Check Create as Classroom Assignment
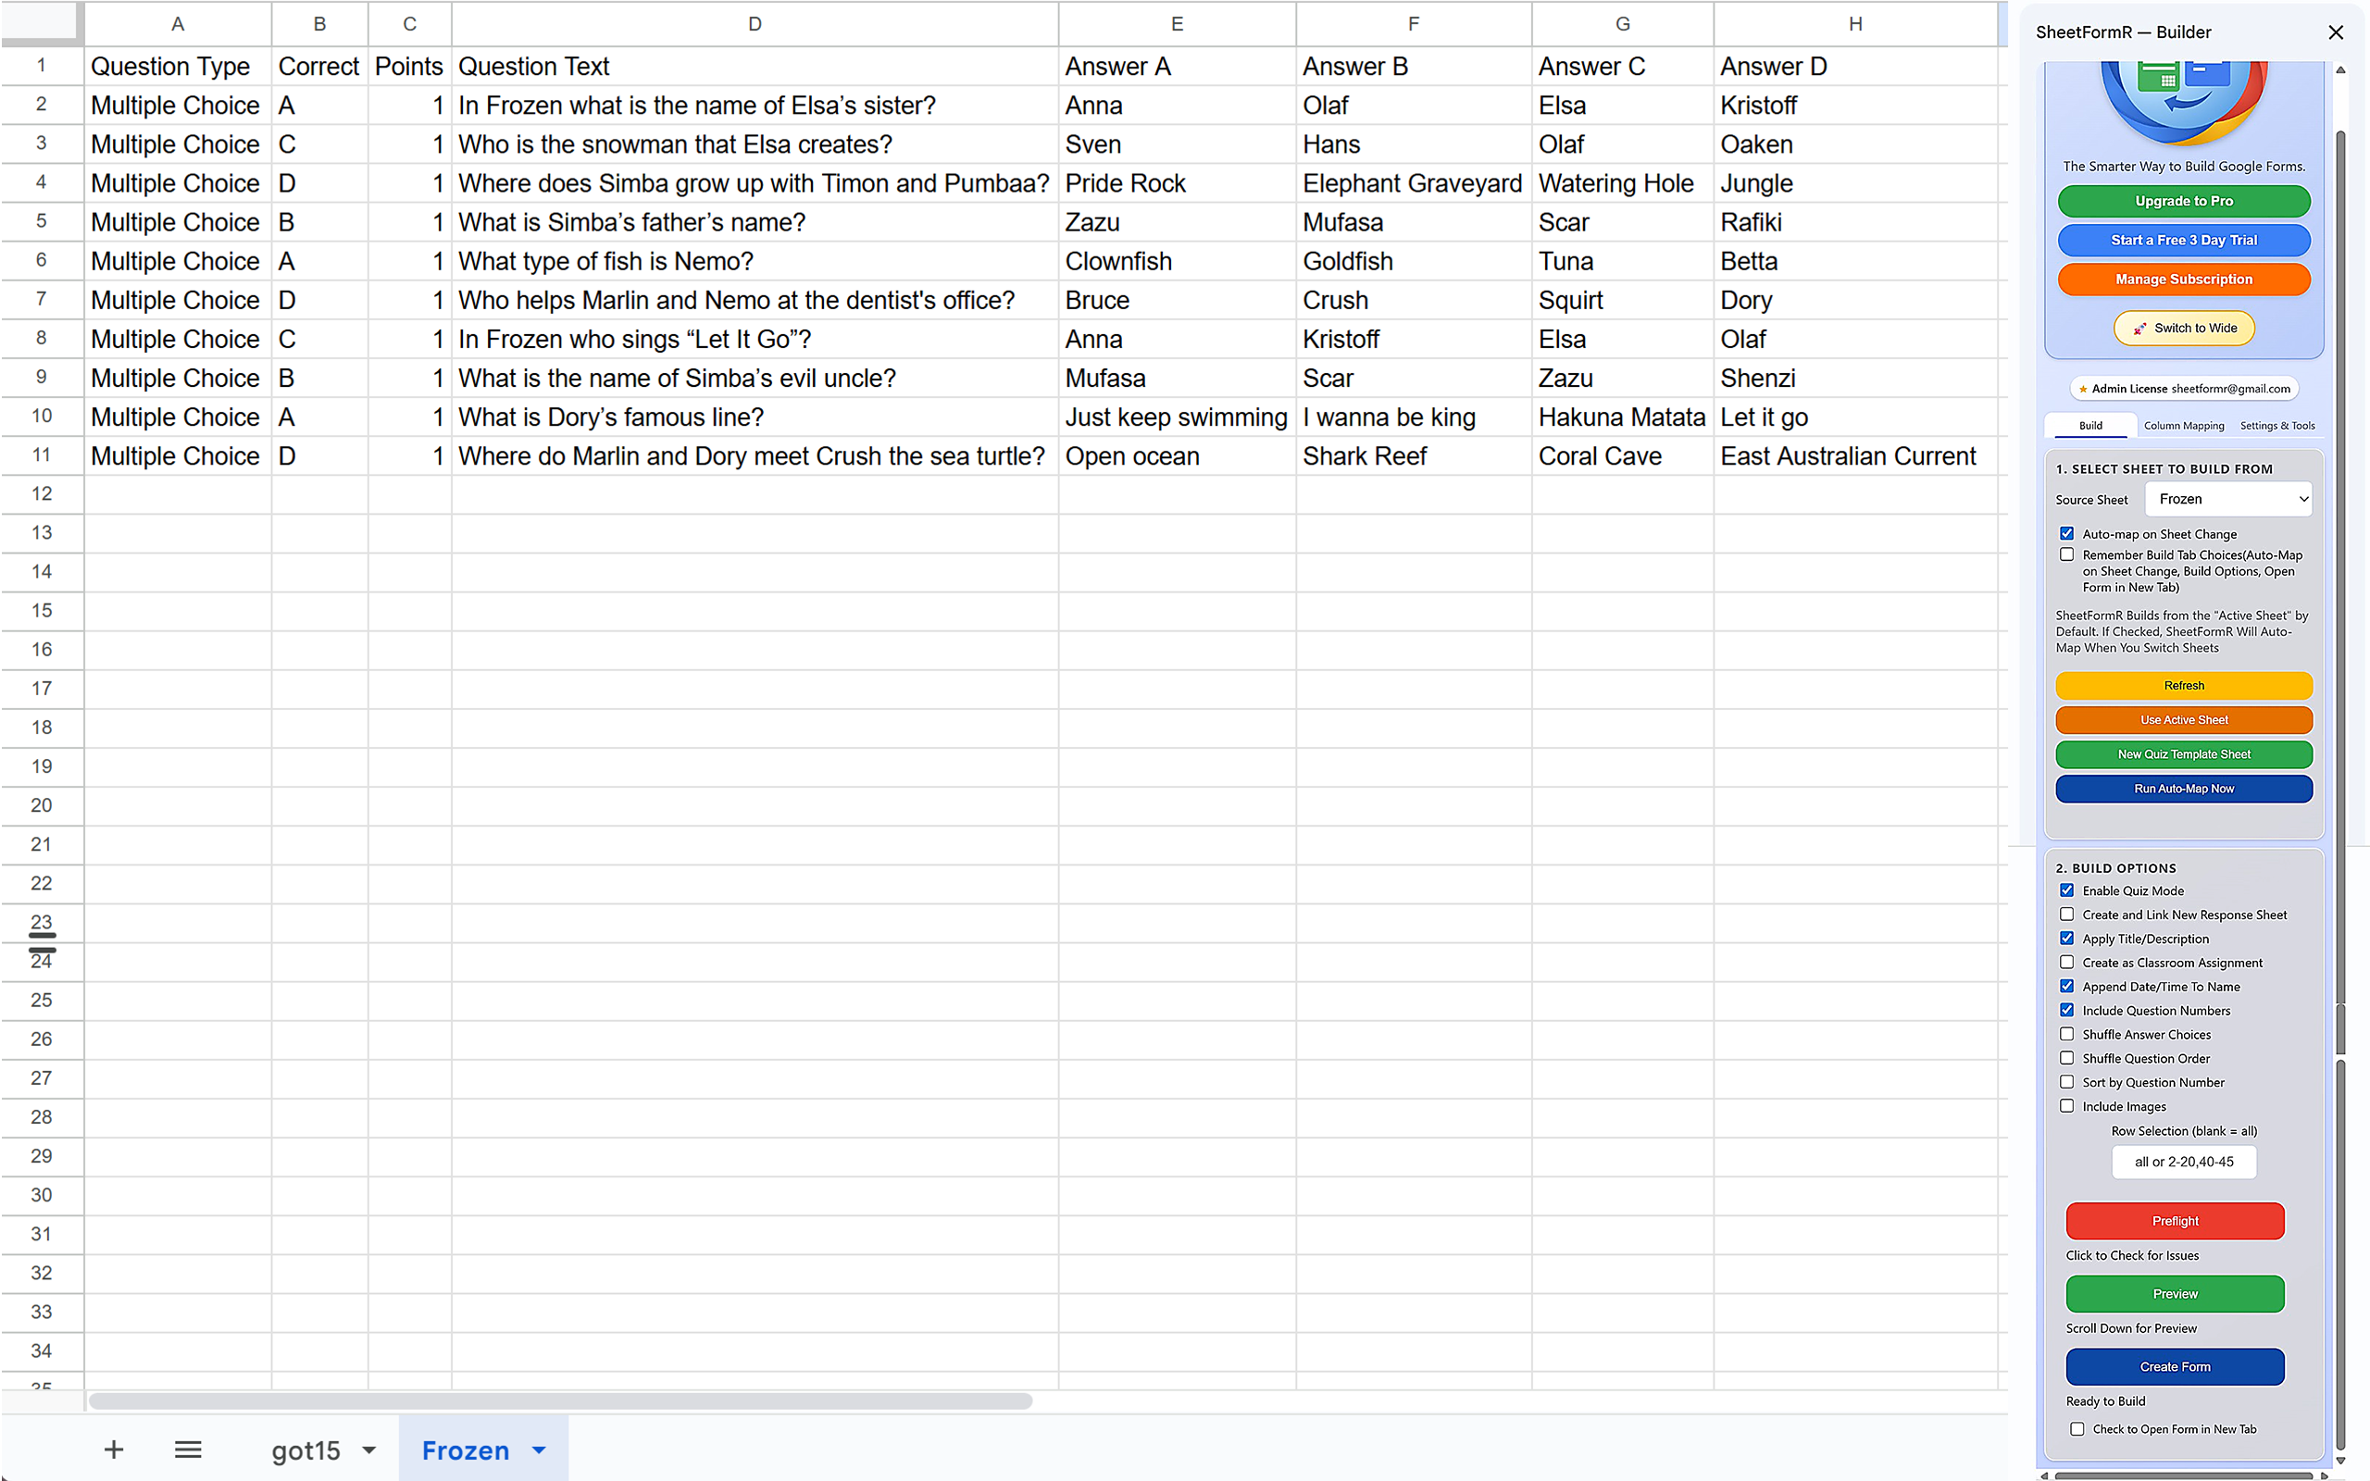Viewport: 2370px width, 1481px height. (2066, 962)
